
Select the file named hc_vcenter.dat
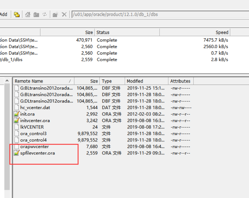(35, 108)
